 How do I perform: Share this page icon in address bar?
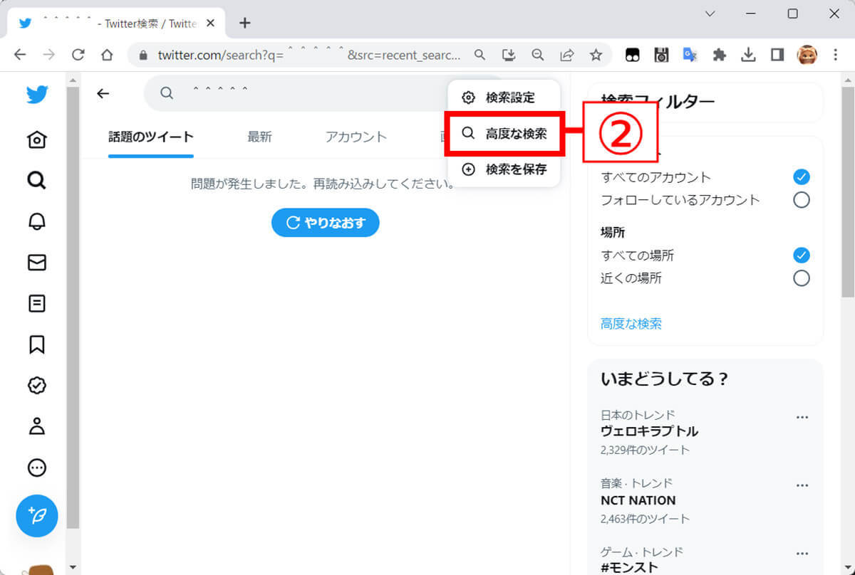pyautogui.click(x=567, y=55)
